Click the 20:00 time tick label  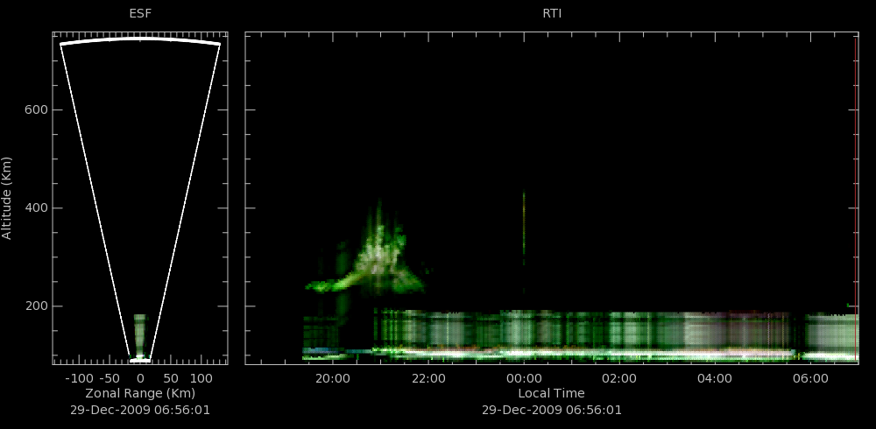pyautogui.click(x=333, y=378)
